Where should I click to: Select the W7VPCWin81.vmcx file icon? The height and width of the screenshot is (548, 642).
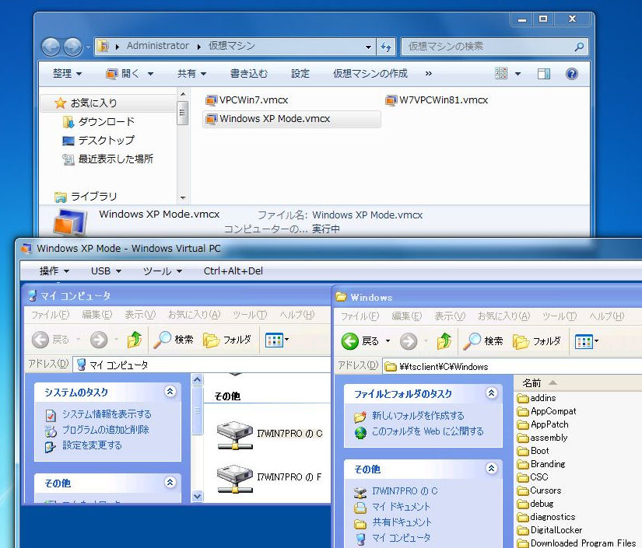391,100
